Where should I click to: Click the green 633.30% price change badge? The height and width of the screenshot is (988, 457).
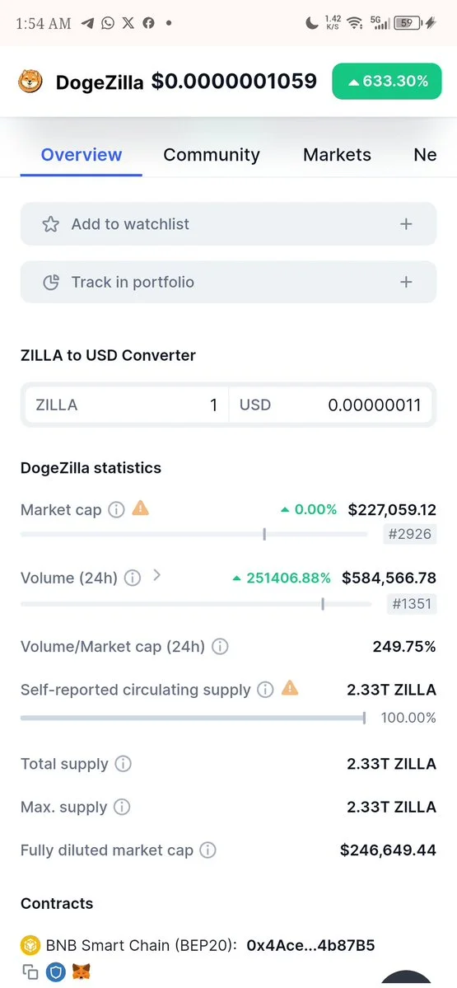coord(387,82)
